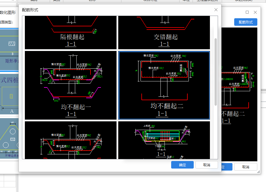Screen dimensions: 266x192
Task: Select bottom-left diagram with 横向面筋 labels
Action: click(x=71, y=140)
